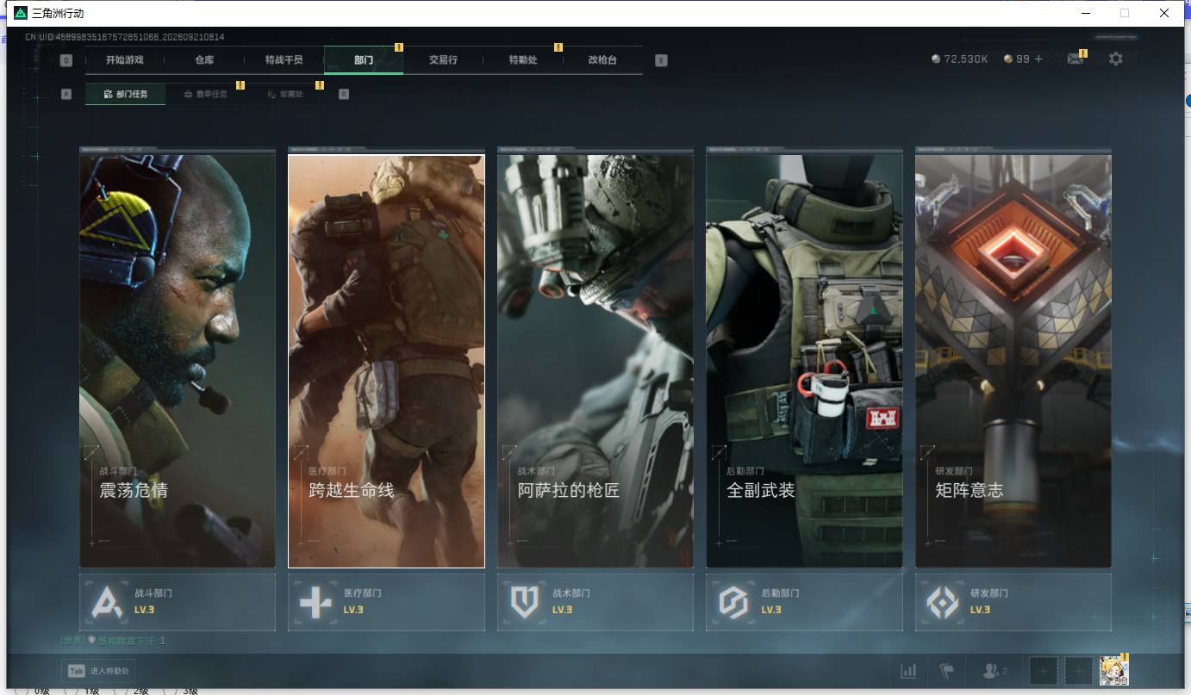1191x695 pixels.
Task: Click the Q key hint icon
Action: [x=66, y=60]
